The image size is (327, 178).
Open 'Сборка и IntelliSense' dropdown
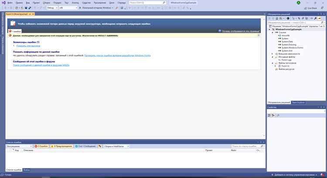(x=116, y=146)
